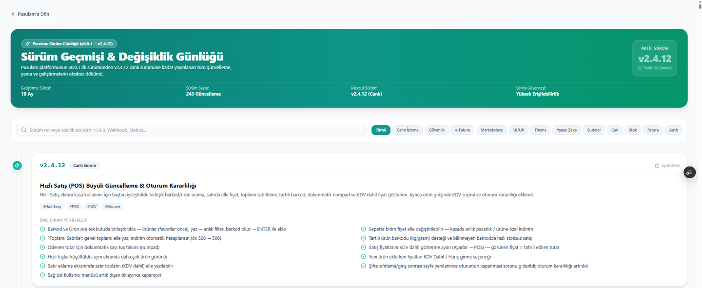
Task: Click the back arrow icon beside Pusulam'a Dön
Action: 13,14
